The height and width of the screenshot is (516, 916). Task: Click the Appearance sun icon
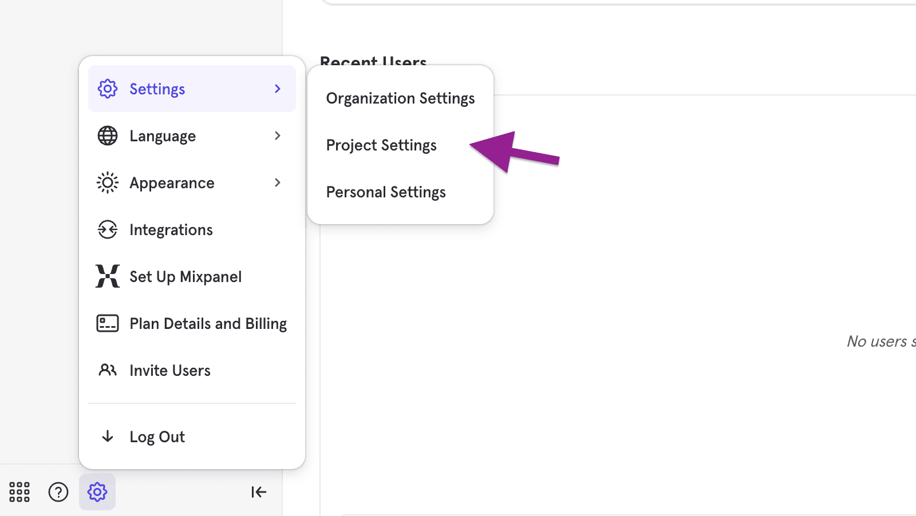point(108,182)
